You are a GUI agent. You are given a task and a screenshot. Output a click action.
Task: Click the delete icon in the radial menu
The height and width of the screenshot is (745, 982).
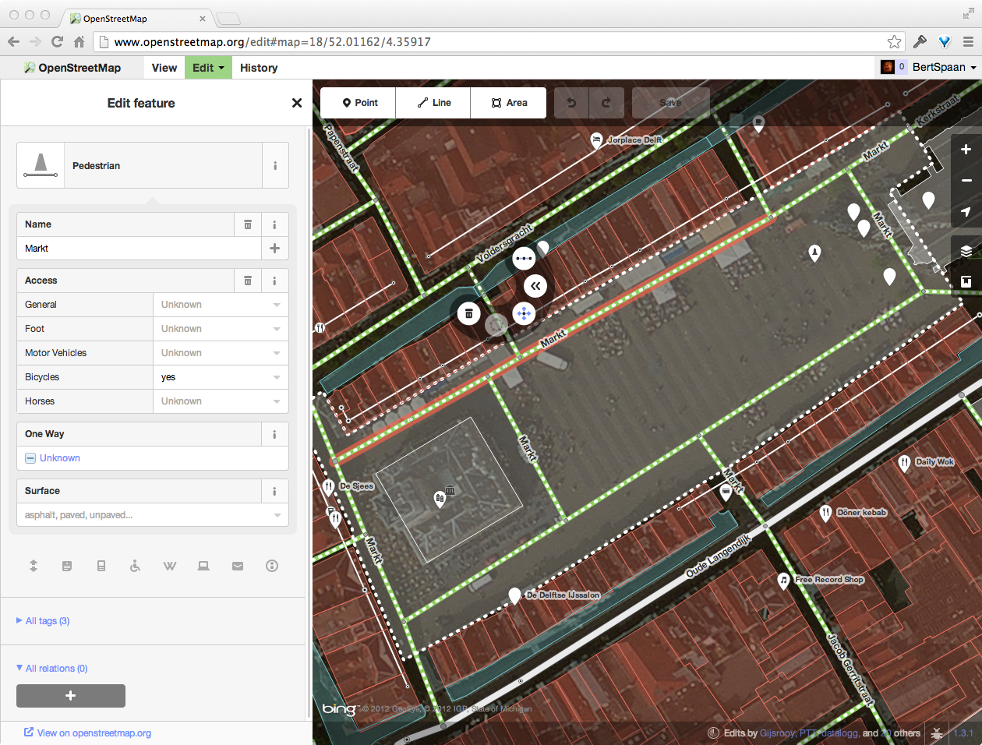click(468, 313)
